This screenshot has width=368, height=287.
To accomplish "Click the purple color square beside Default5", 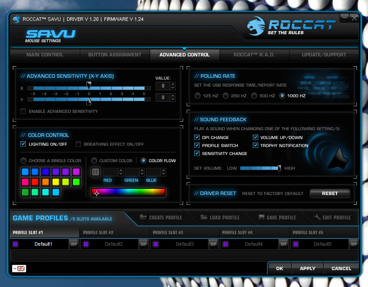I will 296,244.
